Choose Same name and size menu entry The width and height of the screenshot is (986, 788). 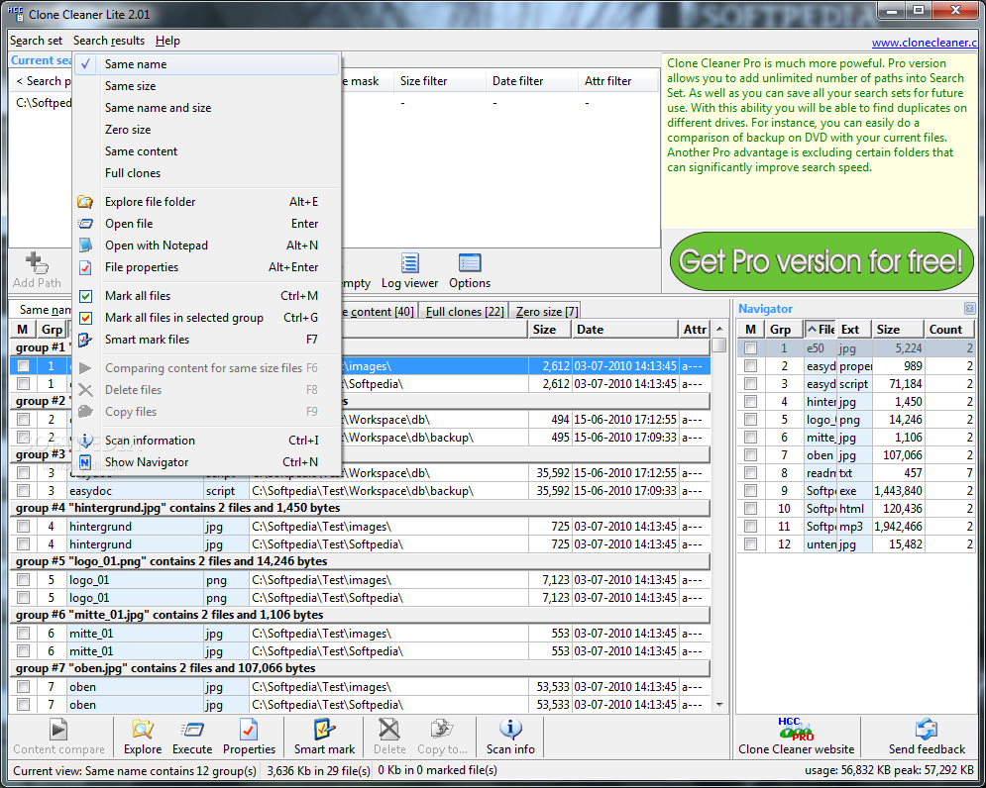tap(206, 108)
